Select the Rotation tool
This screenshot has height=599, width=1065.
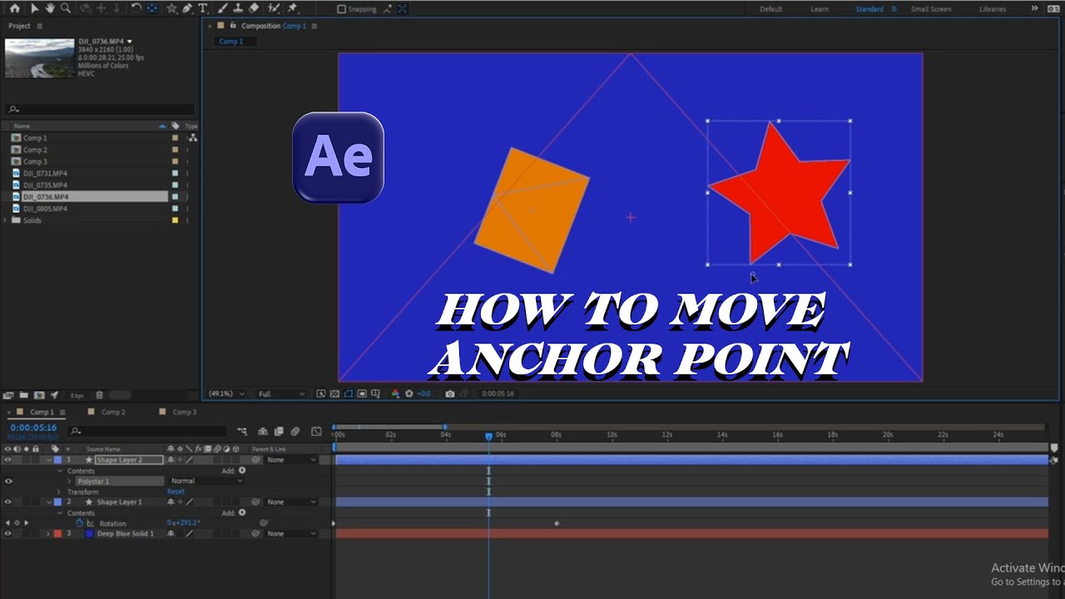pos(137,8)
